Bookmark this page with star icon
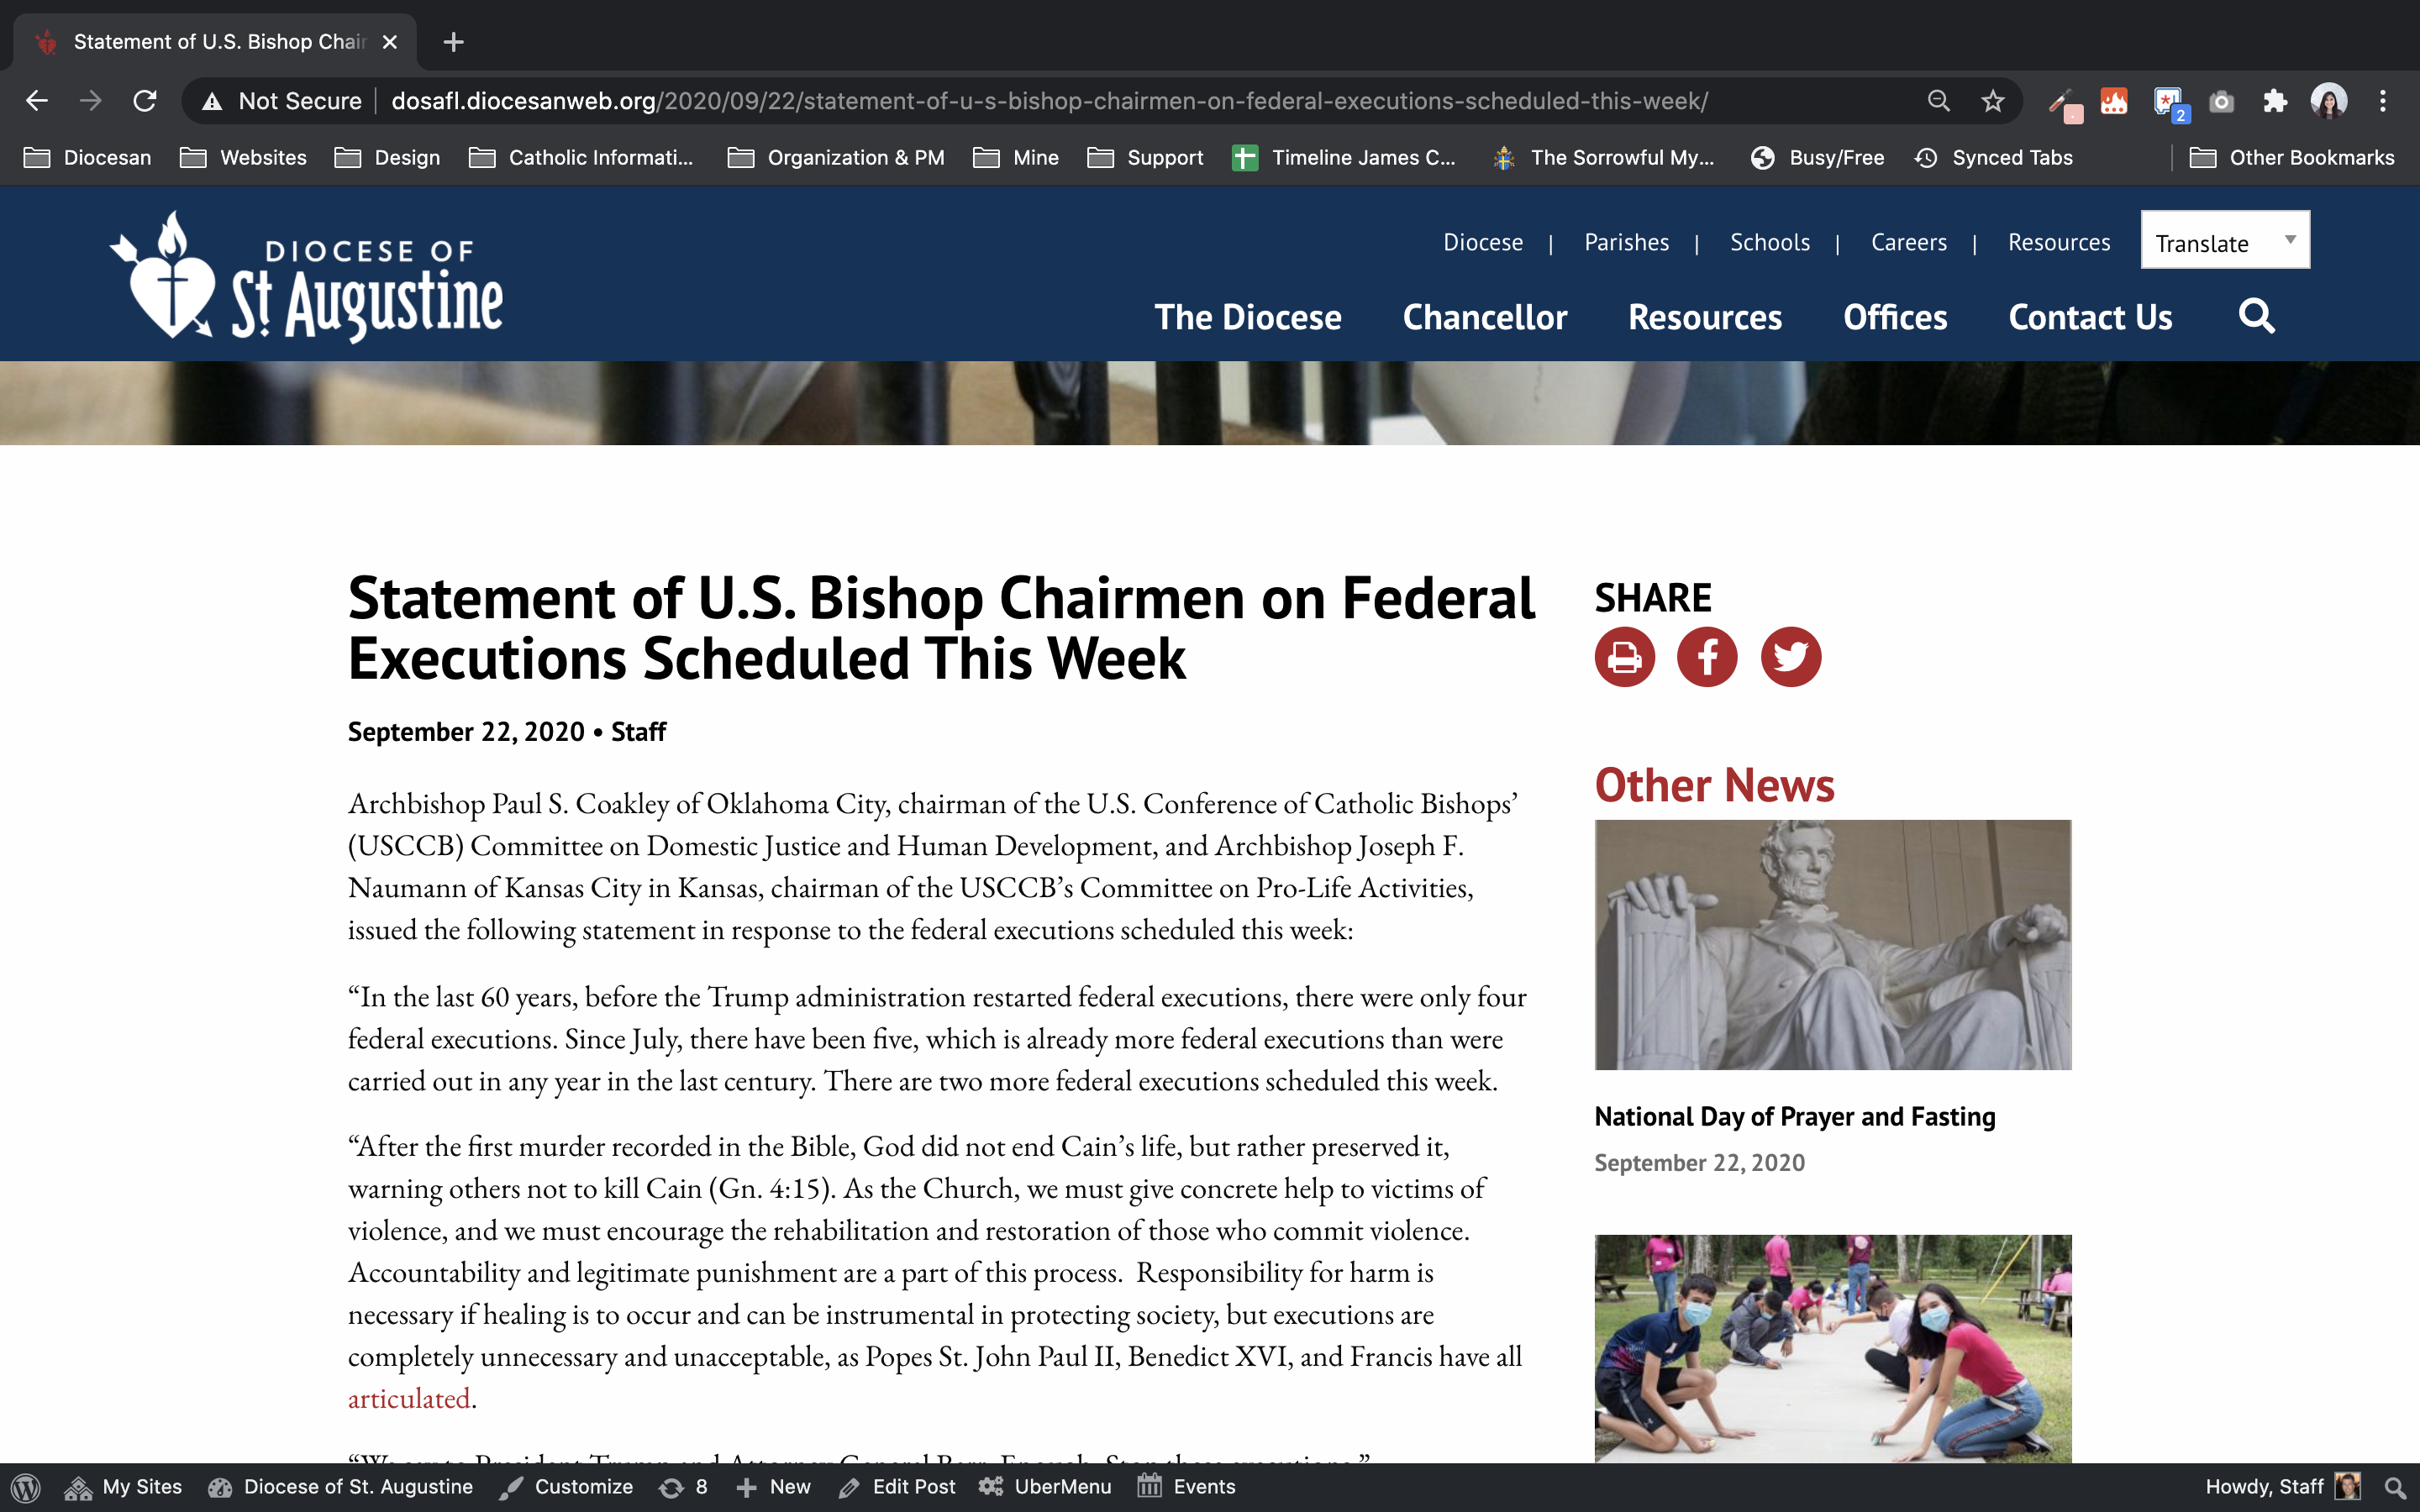 pos(1993,101)
